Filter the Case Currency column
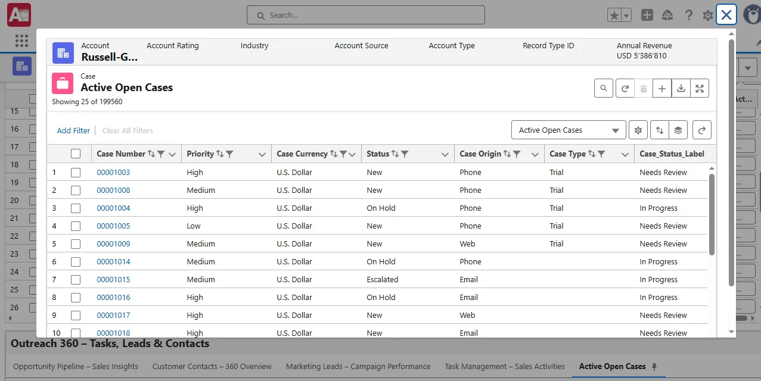The height and width of the screenshot is (381, 761). click(343, 154)
